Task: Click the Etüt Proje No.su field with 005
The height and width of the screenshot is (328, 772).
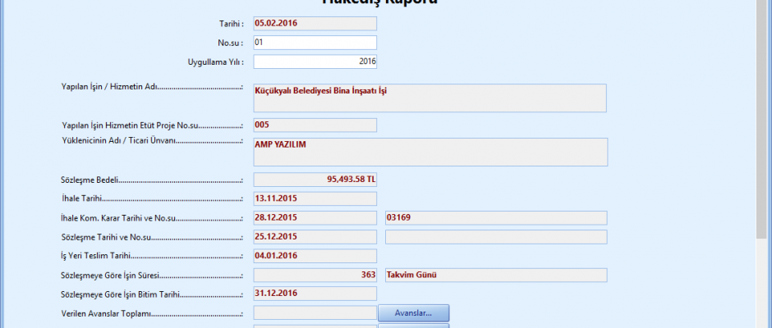Action: (x=315, y=125)
